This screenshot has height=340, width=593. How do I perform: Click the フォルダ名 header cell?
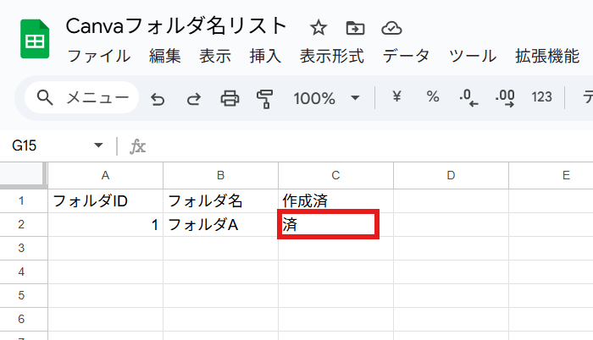pyautogui.click(x=221, y=201)
